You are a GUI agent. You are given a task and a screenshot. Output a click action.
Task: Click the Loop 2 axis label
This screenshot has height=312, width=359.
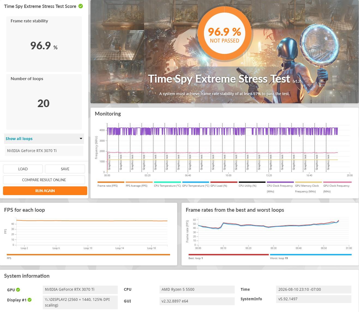(24, 248)
